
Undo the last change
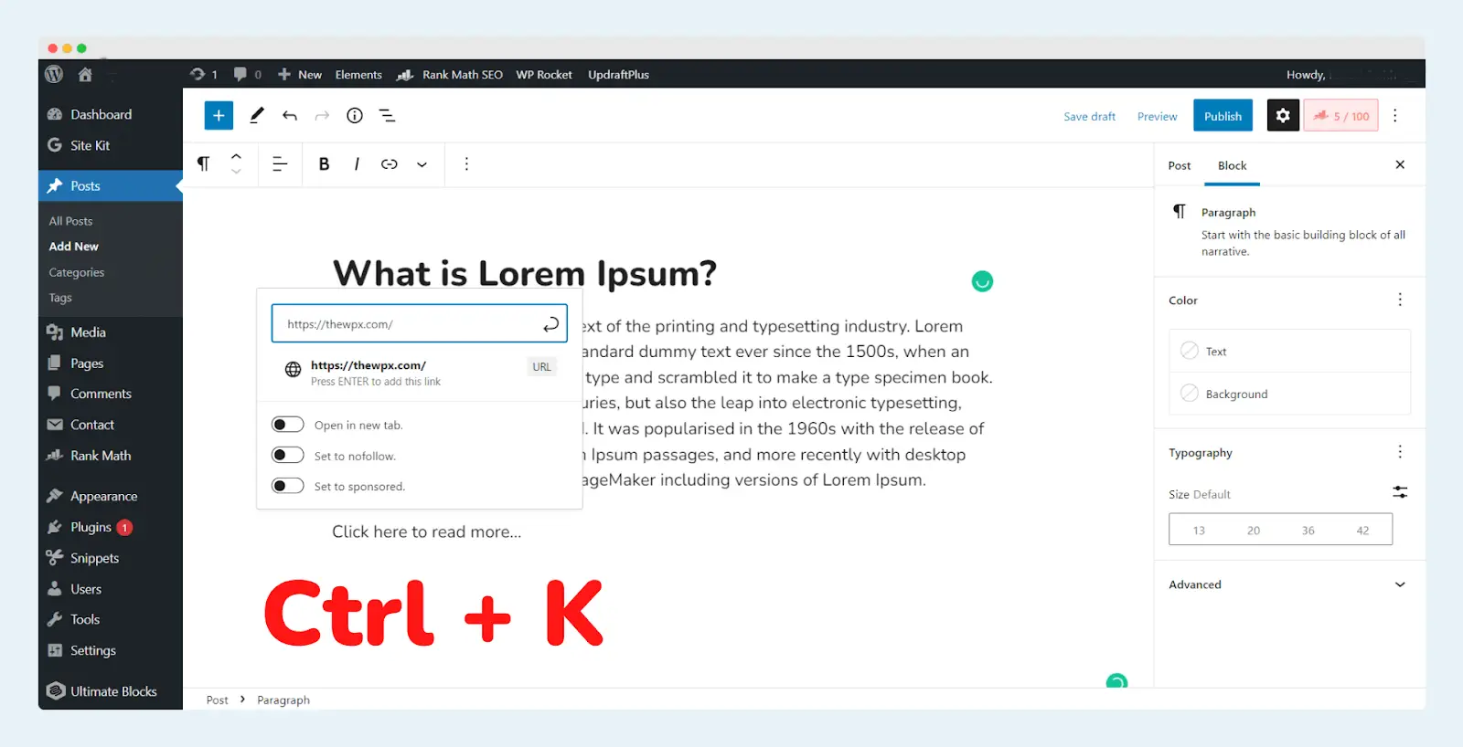290,115
